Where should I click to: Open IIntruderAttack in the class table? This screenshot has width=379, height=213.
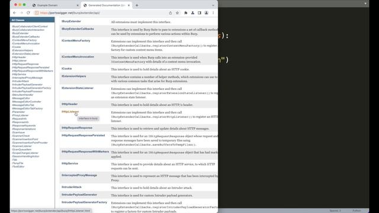point(71,187)
